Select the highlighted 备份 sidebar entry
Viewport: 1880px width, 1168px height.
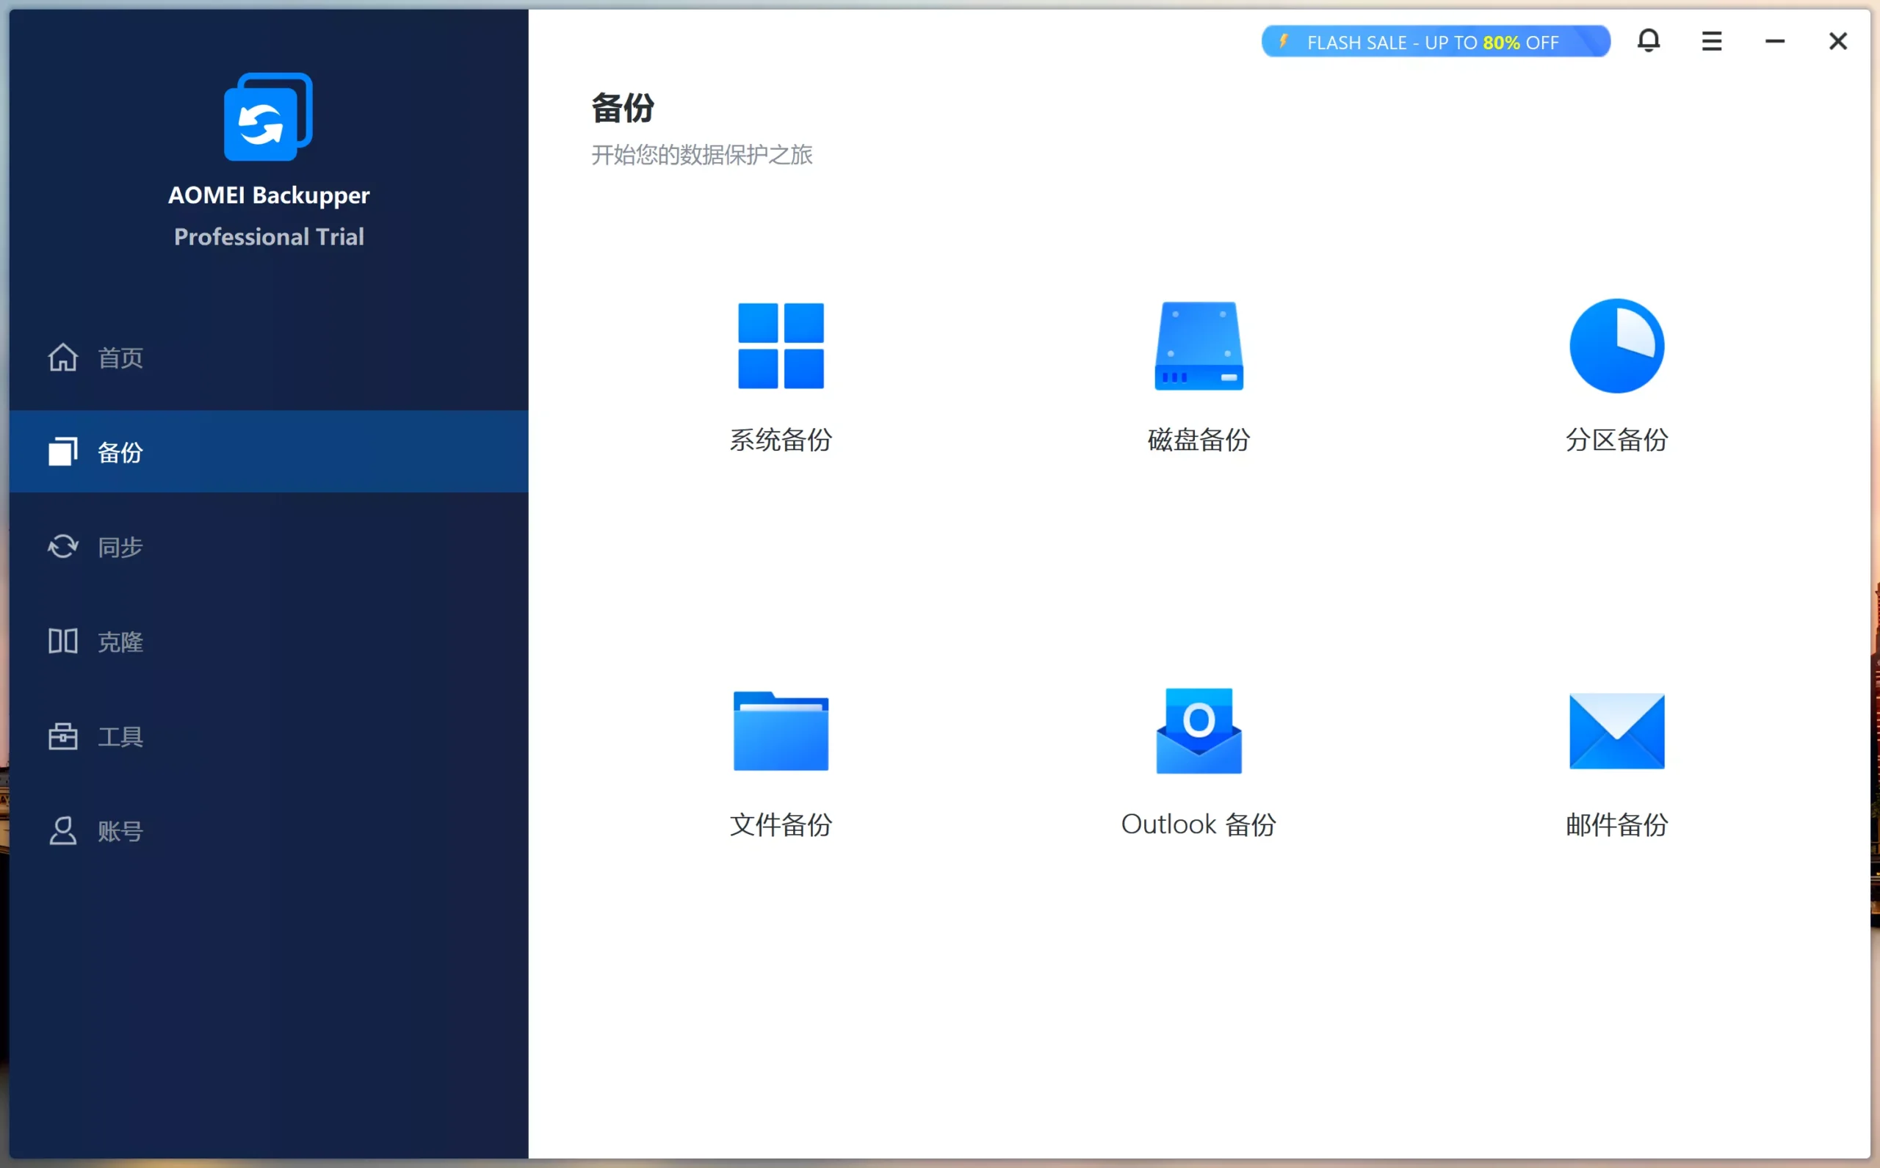(x=120, y=452)
